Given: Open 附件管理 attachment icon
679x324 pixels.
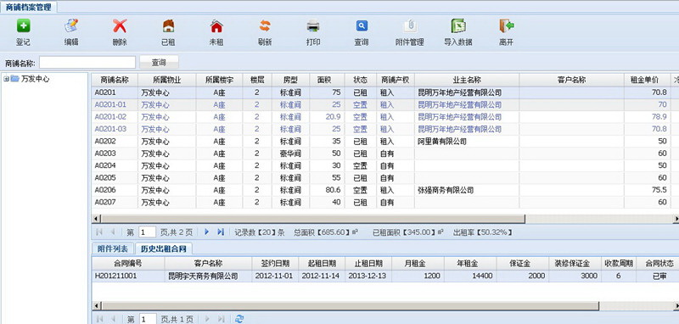Looking at the screenshot, I should click(410, 26).
